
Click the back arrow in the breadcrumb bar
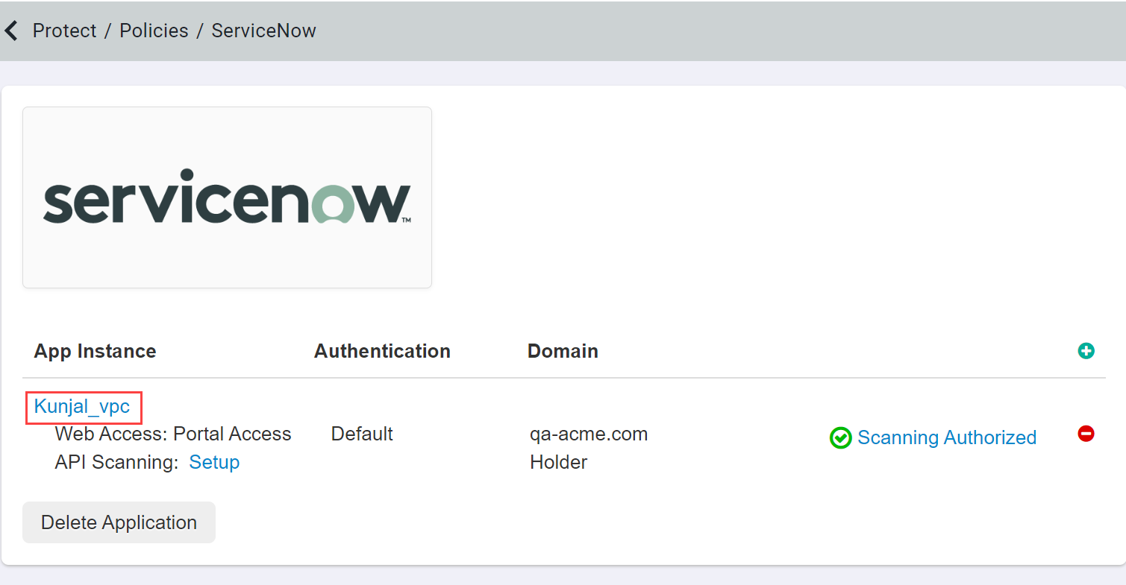(x=11, y=30)
